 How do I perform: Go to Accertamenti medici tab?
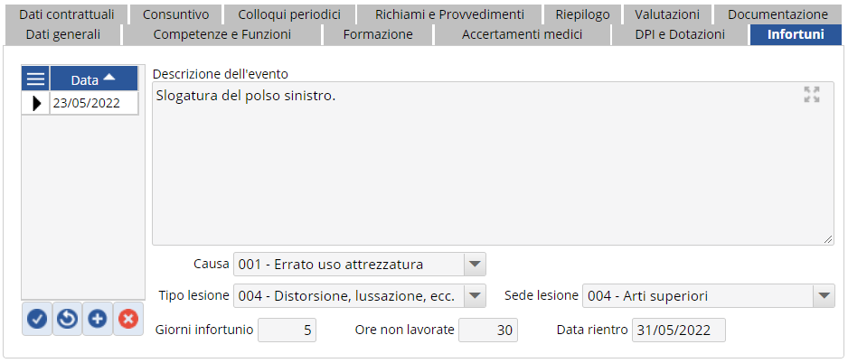click(x=522, y=34)
